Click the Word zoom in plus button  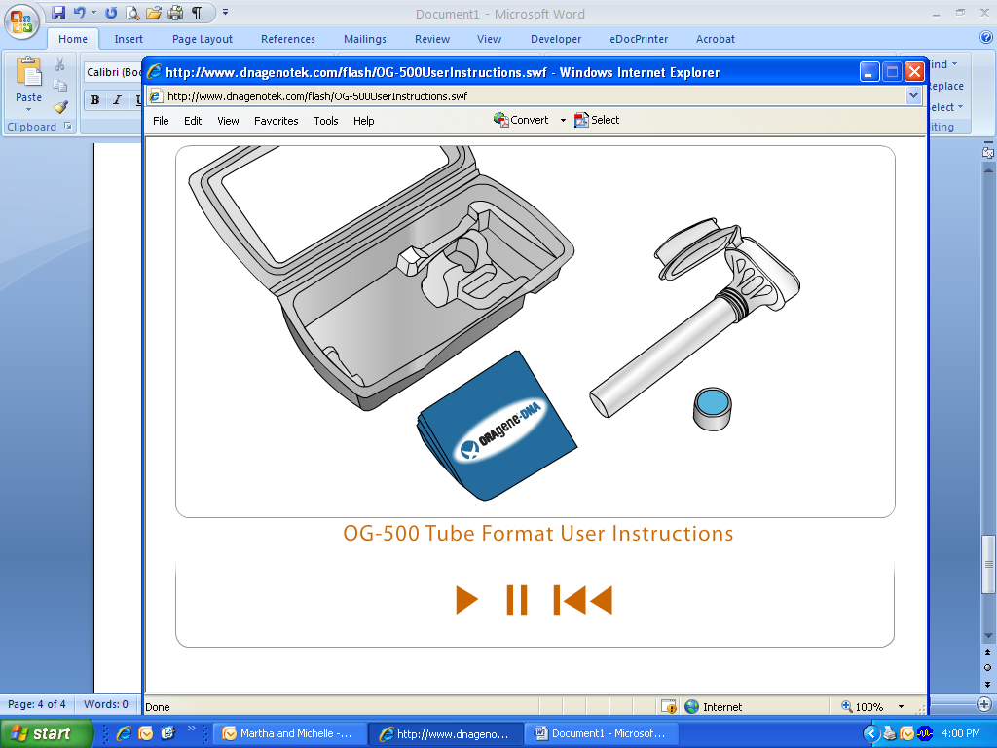pos(984,704)
